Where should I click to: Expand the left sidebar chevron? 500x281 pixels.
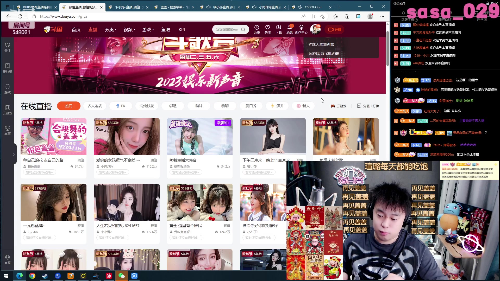(14, 155)
